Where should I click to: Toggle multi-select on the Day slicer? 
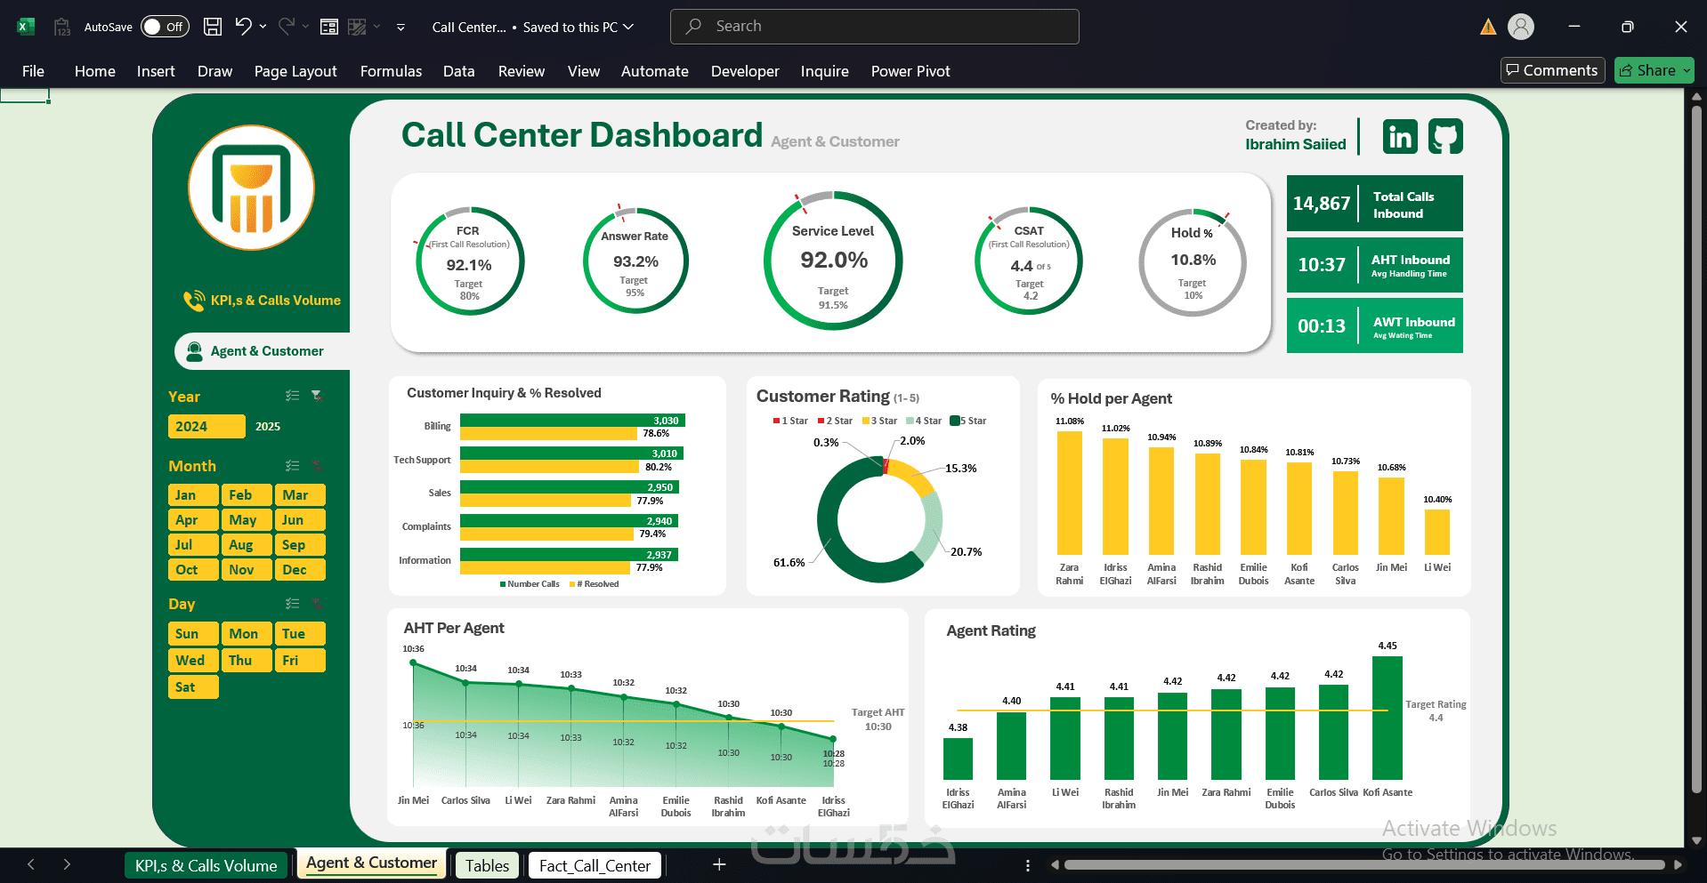(292, 603)
